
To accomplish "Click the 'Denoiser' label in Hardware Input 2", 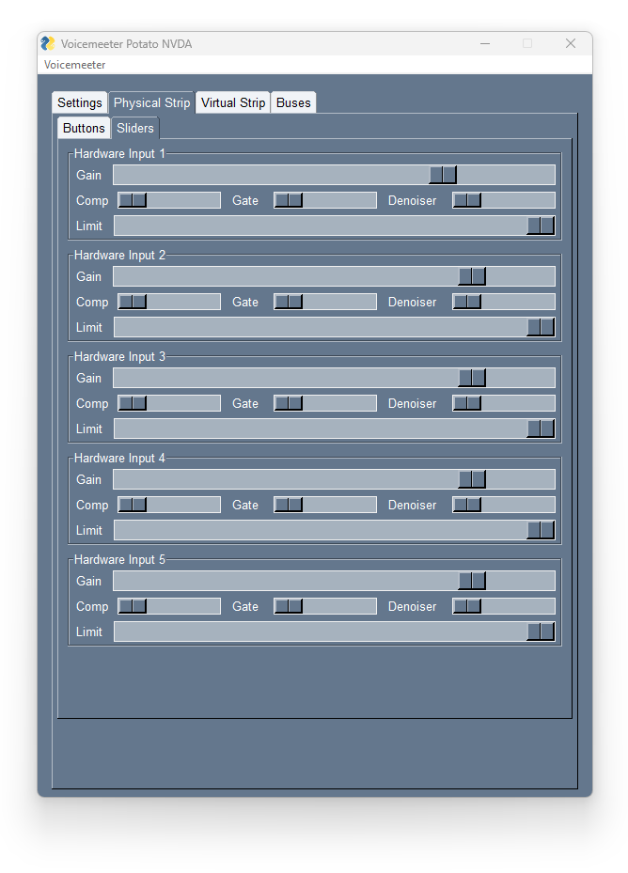I will pyautogui.click(x=413, y=302).
